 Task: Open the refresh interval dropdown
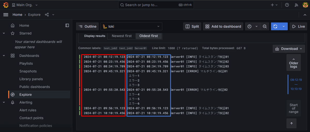click(284, 26)
